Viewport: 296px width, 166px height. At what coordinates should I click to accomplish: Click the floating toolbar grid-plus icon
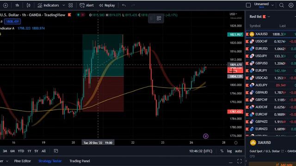159,18
